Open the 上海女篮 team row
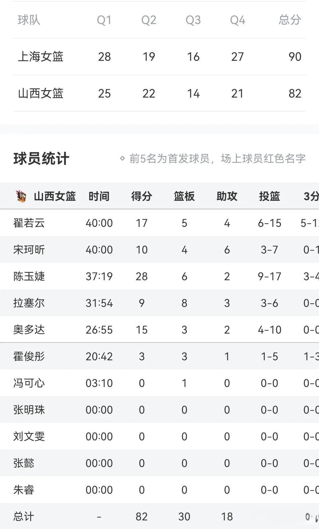Image resolution: width=319 pixels, height=529 pixels. 159,57
